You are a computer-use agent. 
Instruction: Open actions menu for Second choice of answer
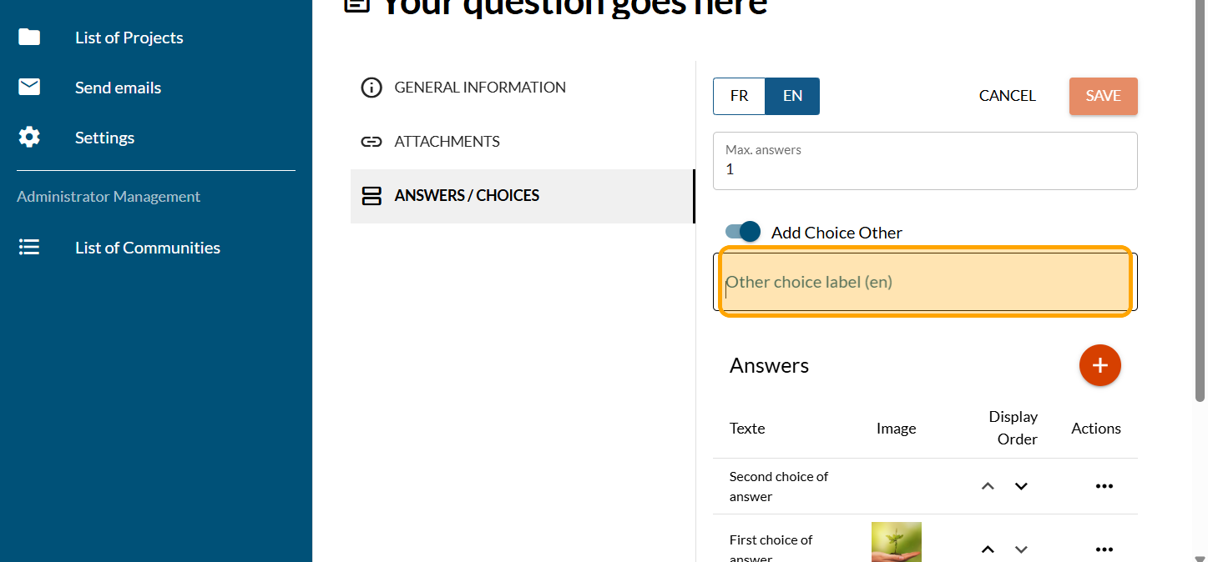(1104, 486)
